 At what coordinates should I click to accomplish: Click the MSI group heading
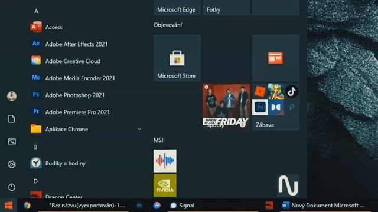pos(158,140)
